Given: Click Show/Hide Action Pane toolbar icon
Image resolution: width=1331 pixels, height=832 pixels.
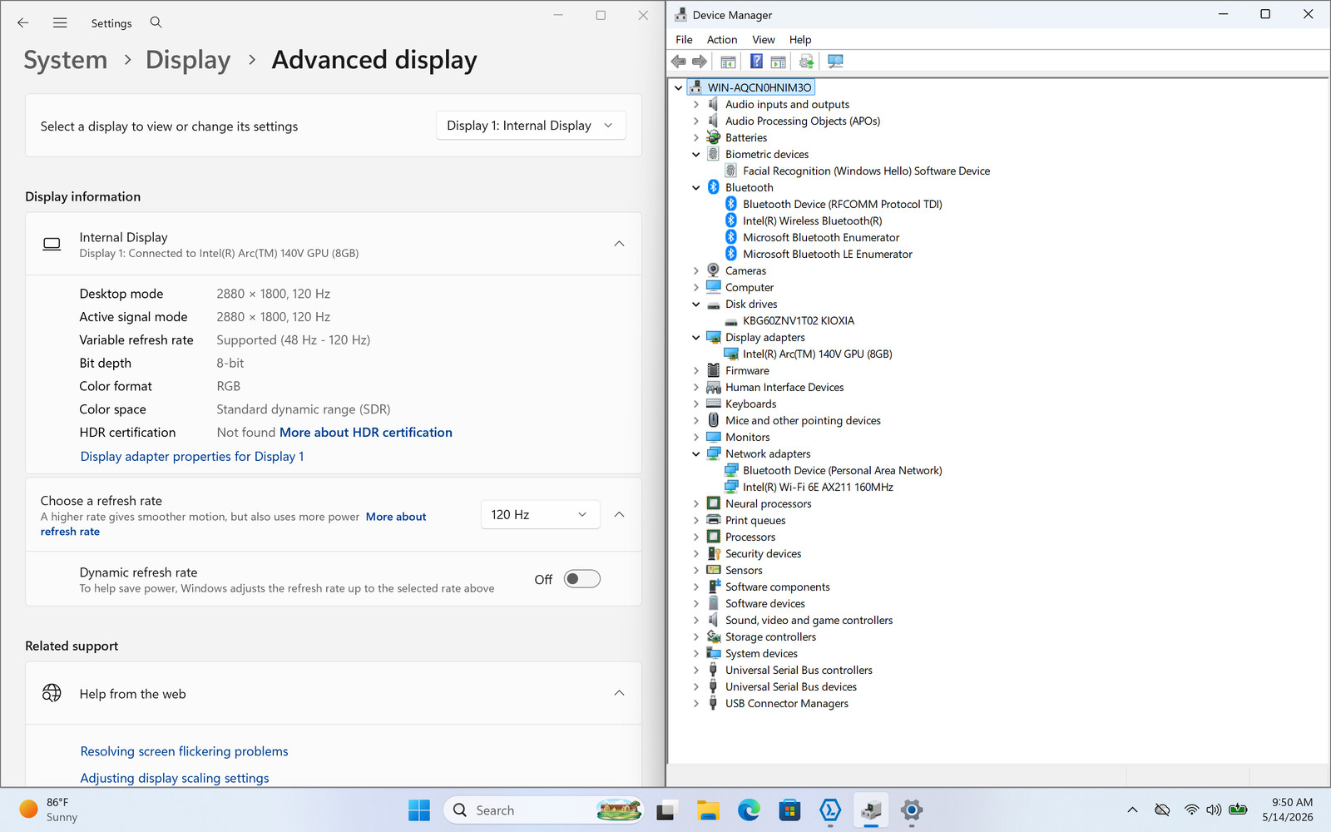Looking at the screenshot, I should point(778,62).
